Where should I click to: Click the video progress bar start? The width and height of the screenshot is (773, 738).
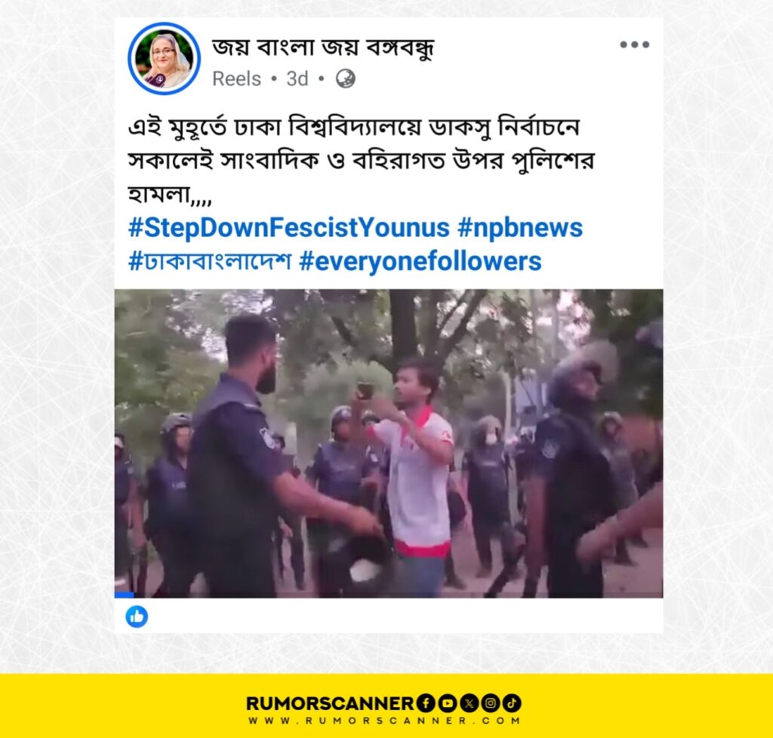point(125,595)
